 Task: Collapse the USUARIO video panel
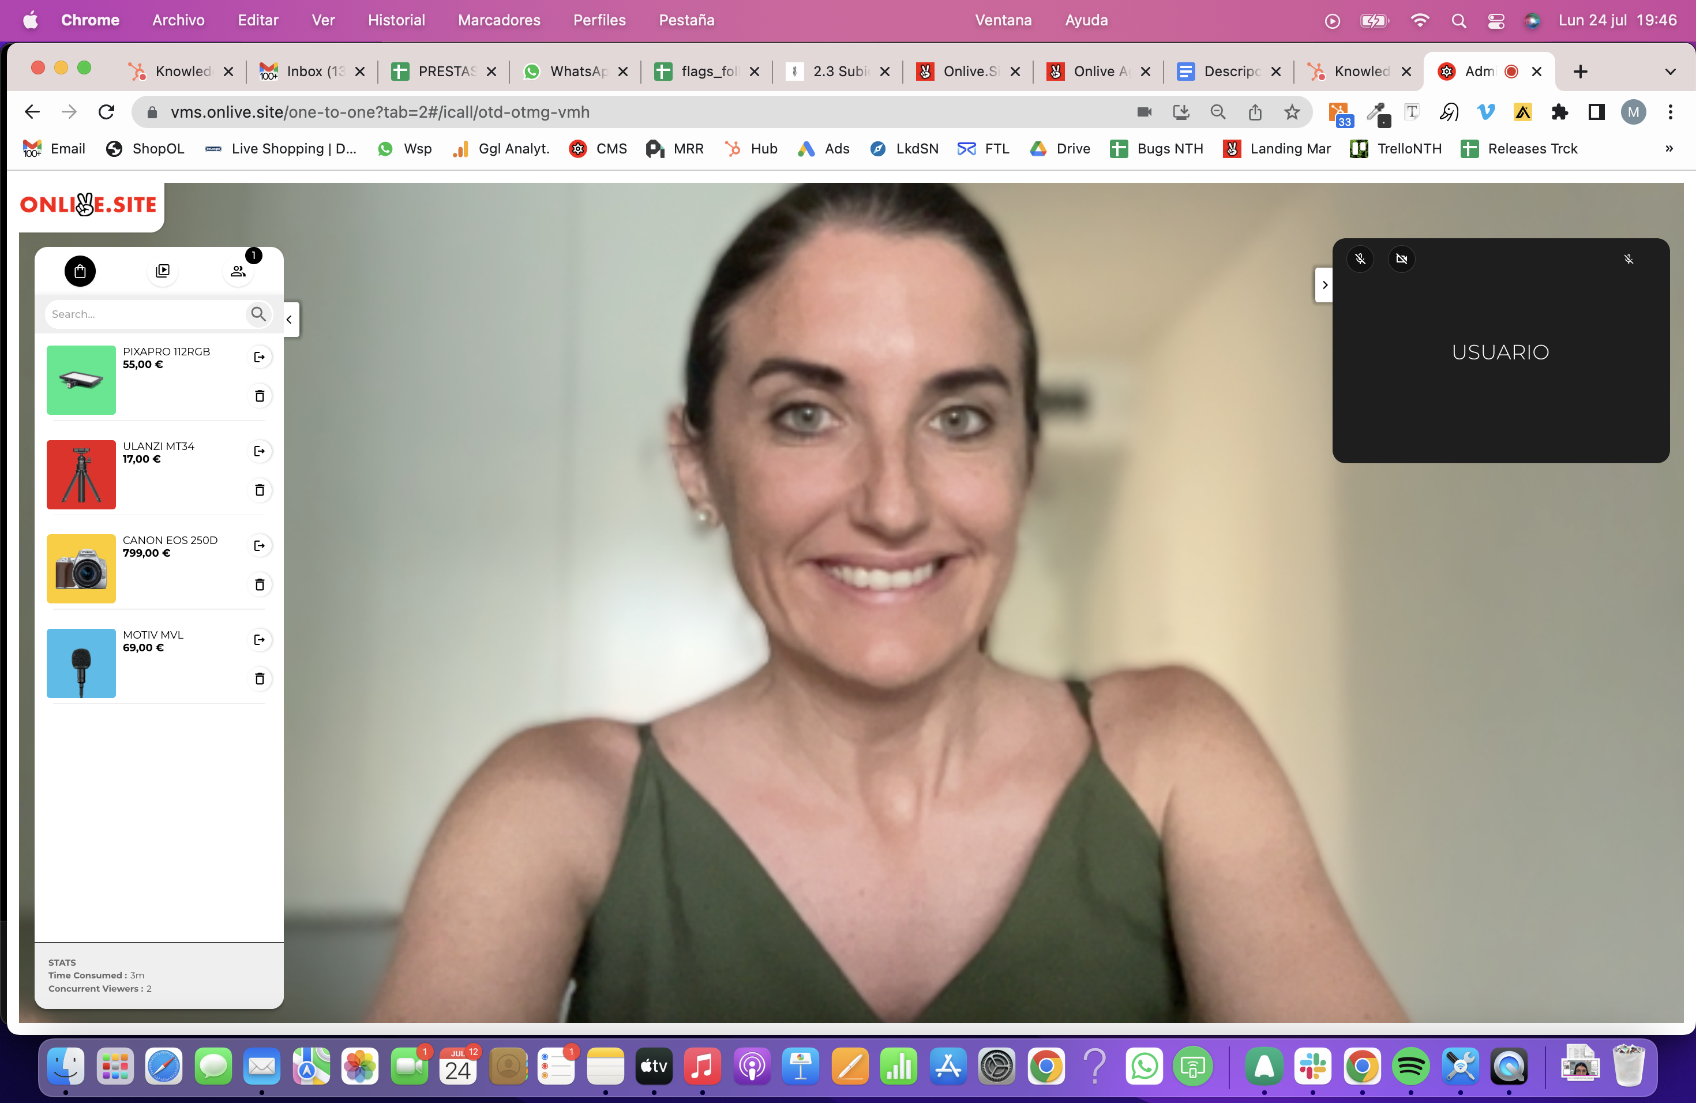click(x=1324, y=285)
